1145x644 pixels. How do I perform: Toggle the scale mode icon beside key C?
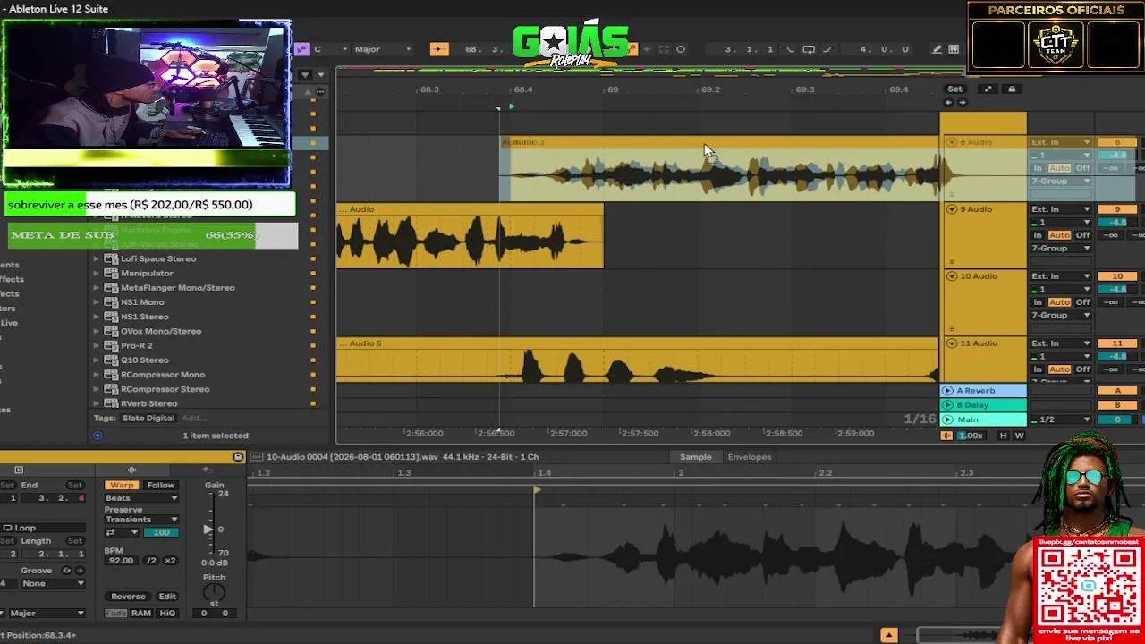302,49
